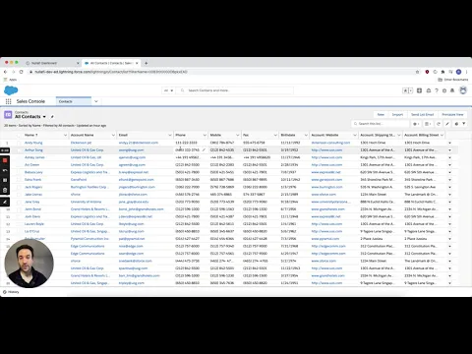Go back in Chrome

click(5, 72)
